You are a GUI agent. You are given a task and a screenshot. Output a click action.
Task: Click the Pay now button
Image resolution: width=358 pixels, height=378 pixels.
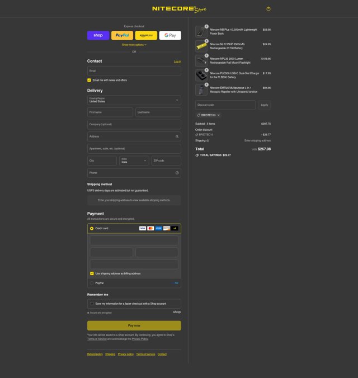134,325
